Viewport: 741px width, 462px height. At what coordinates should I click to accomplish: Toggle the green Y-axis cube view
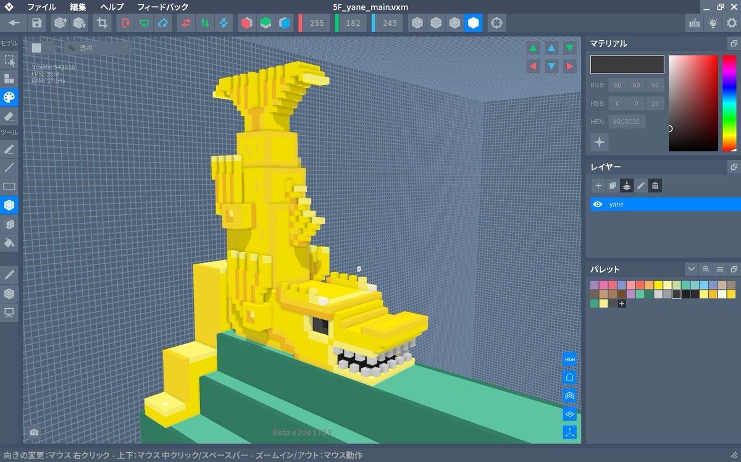[266, 23]
